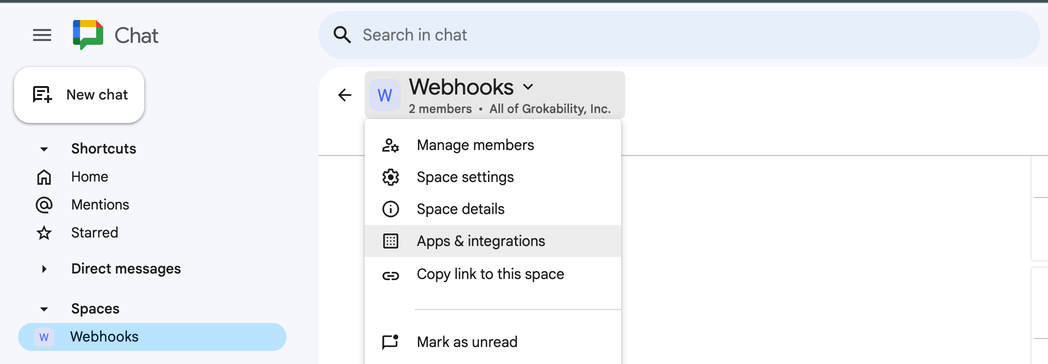The height and width of the screenshot is (364, 1048).
Task: Expand Direct messages section
Action: click(x=44, y=269)
